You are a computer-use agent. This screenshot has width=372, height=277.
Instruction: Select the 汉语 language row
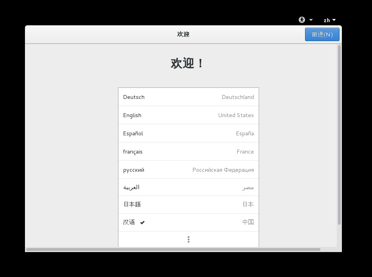tap(188, 222)
